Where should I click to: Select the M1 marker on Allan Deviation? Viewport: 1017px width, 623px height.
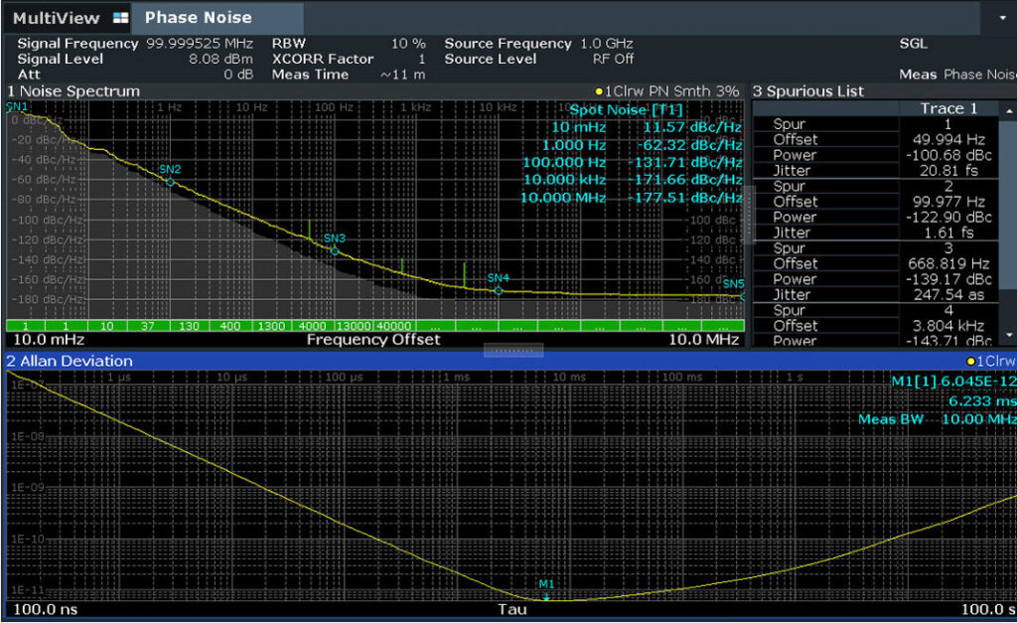coord(546,597)
